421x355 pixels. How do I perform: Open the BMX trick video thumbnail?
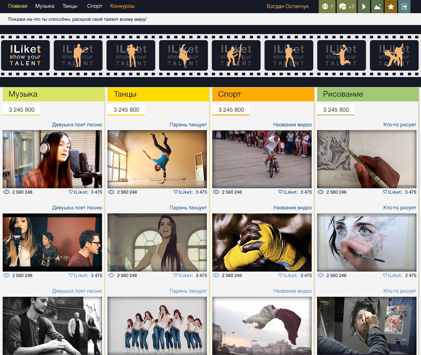click(x=262, y=159)
